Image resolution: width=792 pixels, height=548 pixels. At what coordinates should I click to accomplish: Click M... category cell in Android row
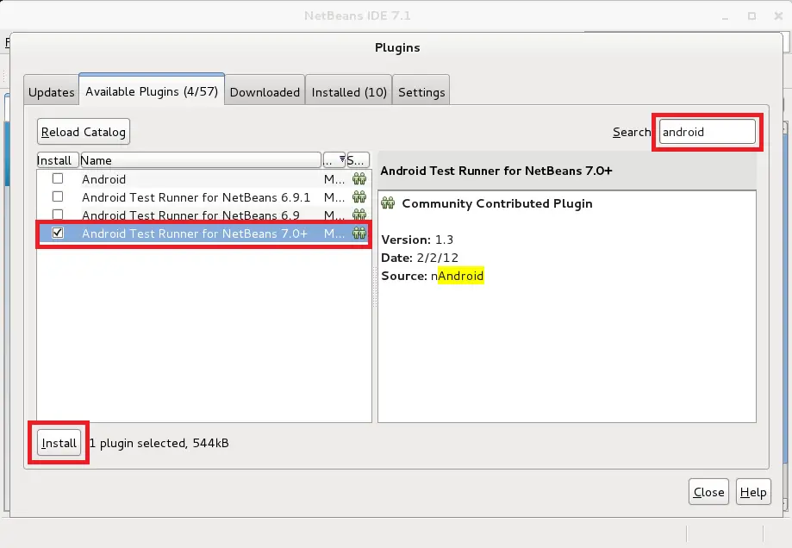(x=334, y=179)
